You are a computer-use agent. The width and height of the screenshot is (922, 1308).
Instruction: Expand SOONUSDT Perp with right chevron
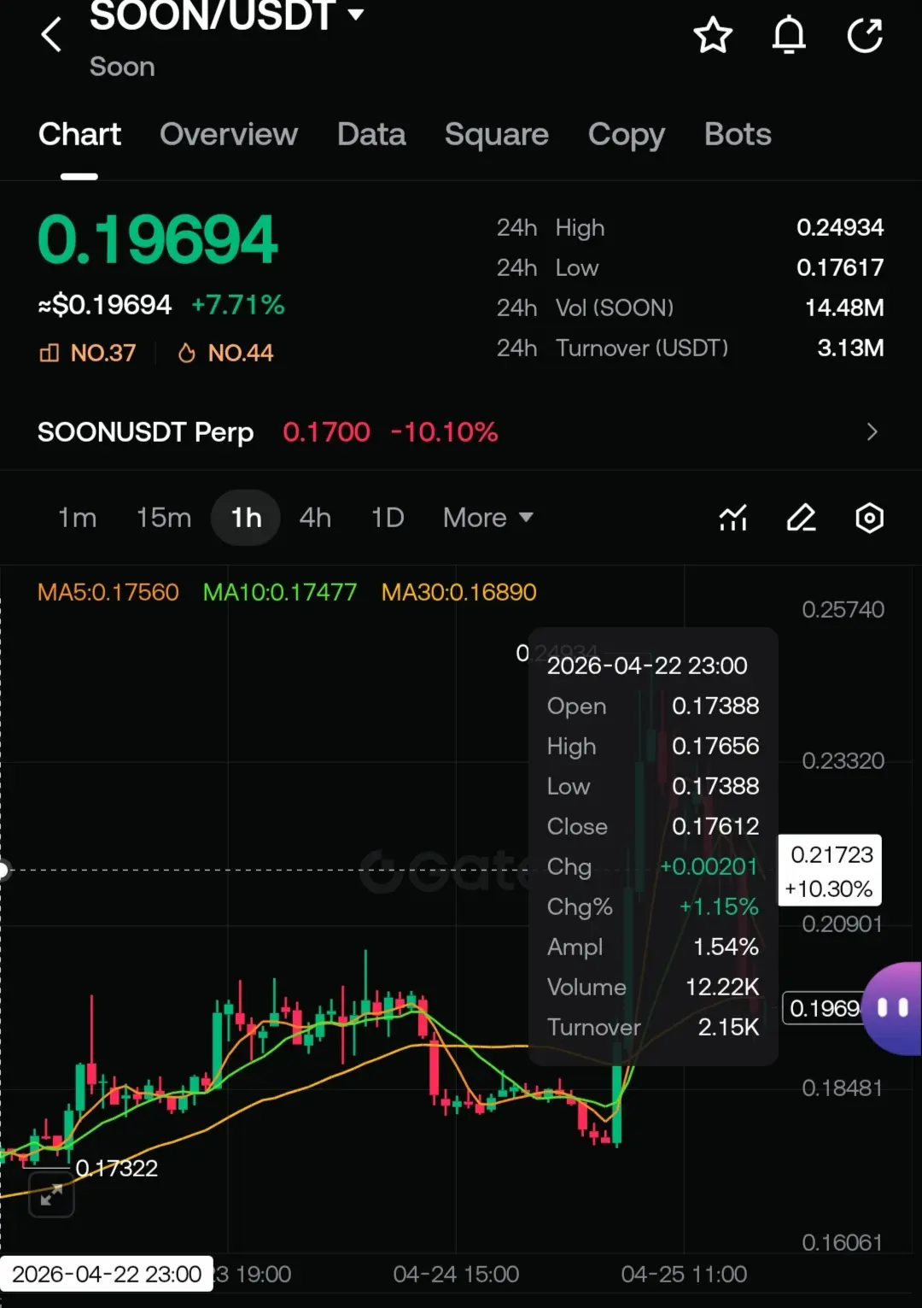click(x=872, y=432)
